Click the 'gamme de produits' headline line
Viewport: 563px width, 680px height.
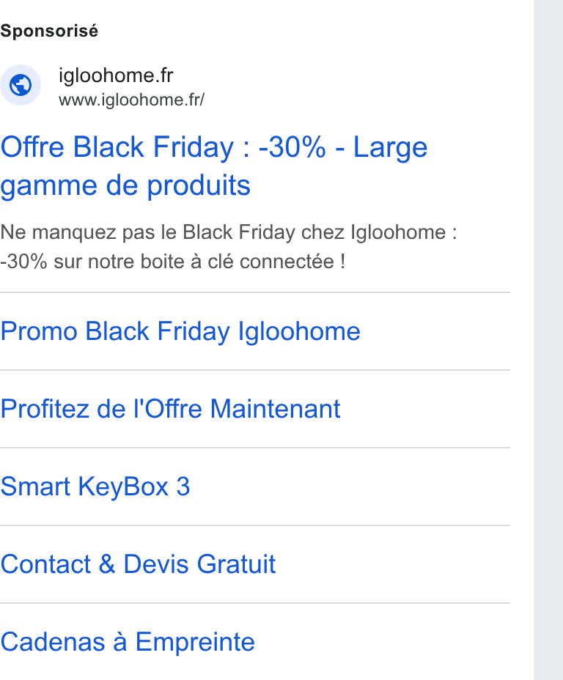[125, 186]
